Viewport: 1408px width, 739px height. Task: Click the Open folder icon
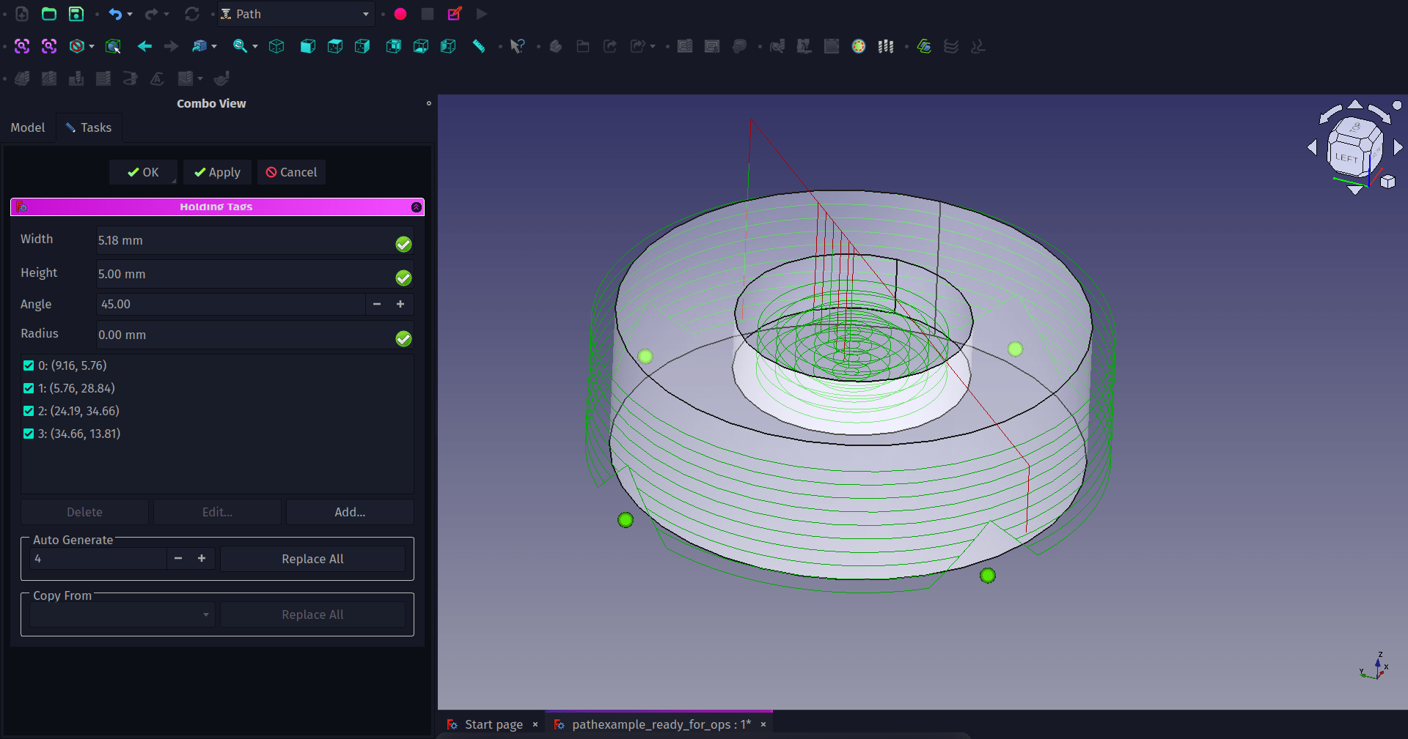(x=49, y=14)
